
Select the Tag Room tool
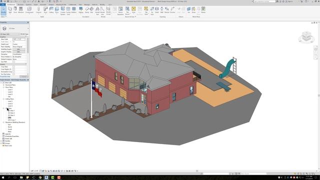(x=127, y=10)
